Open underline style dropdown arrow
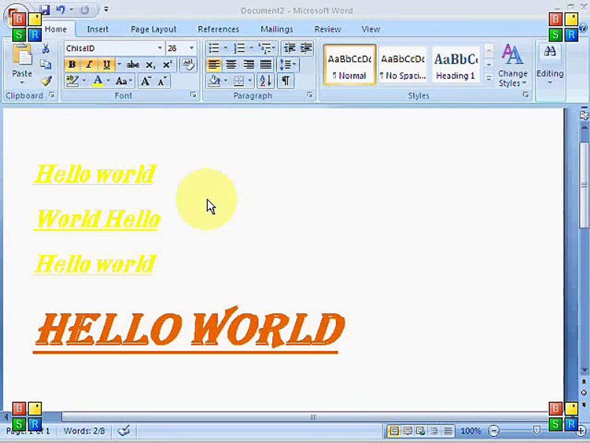The image size is (590, 443). pyautogui.click(x=119, y=65)
